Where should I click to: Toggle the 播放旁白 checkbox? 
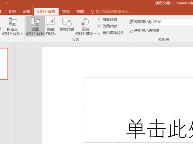coord(99,20)
